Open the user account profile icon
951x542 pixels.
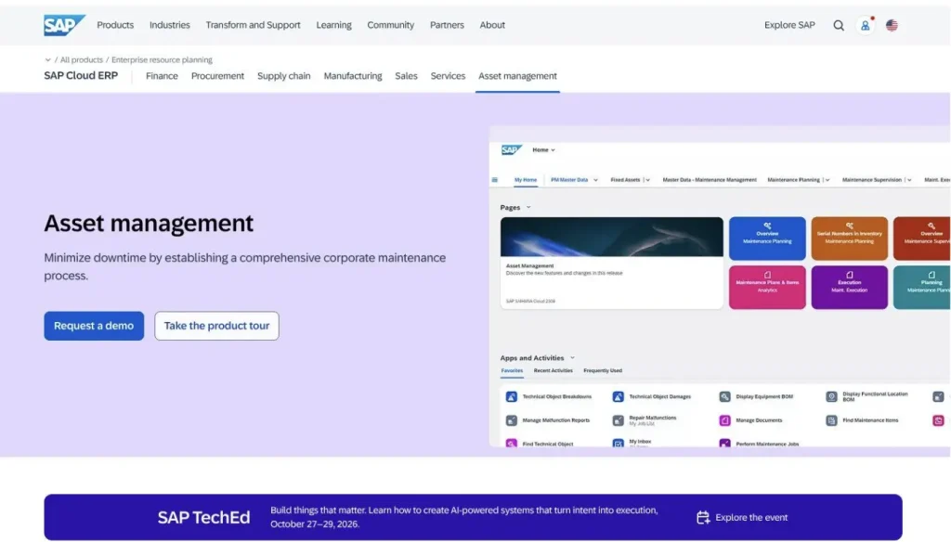click(x=865, y=25)
